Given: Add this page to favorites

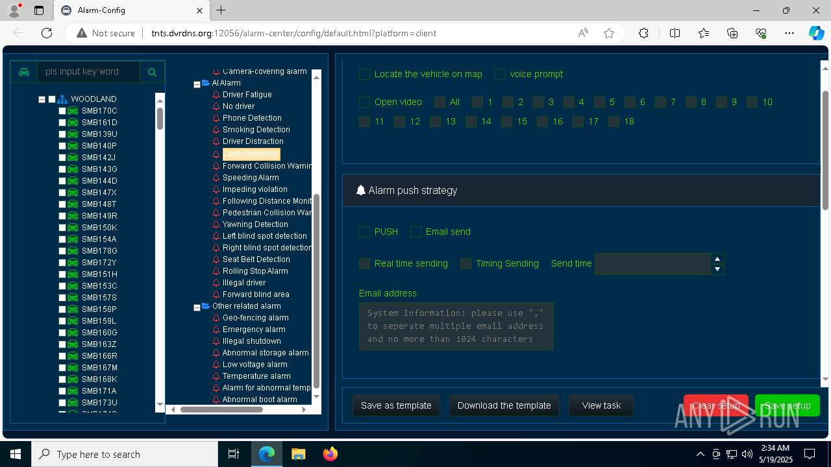Looking at the screenshot, I should pos(609,33).
